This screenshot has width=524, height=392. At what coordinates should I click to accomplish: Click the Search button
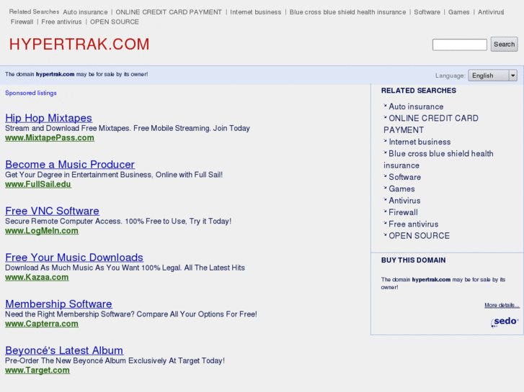tap(504, 45)
